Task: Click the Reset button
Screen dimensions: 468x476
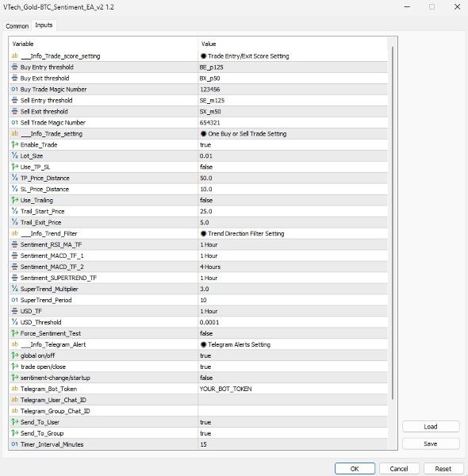Action: pyautogui.click(x=443, y=469)
